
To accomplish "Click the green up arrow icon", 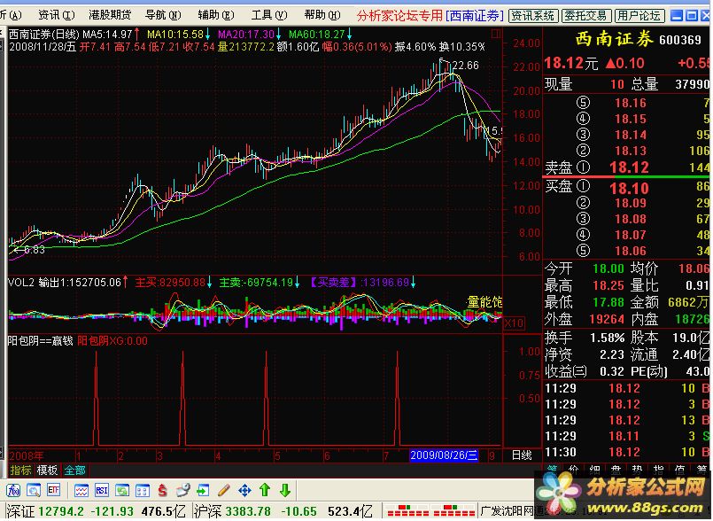I will click(x=265, y=491).
